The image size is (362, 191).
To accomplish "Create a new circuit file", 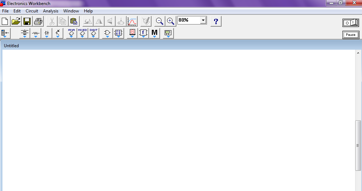I will coord(5,21).
